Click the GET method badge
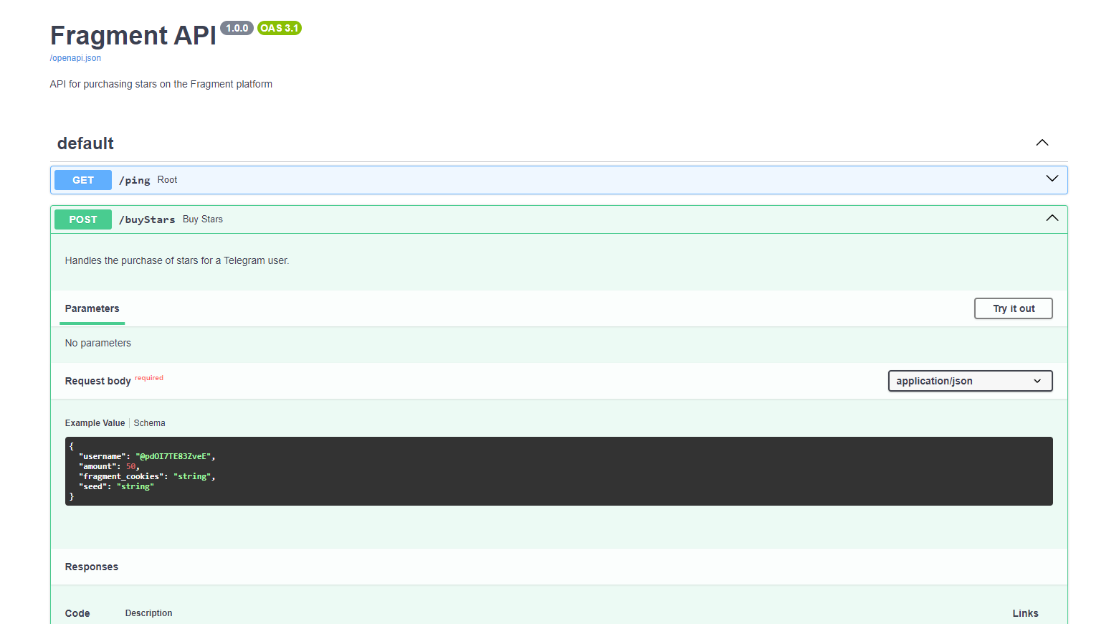Screen dimensions: 1119x624 [83, 180]
